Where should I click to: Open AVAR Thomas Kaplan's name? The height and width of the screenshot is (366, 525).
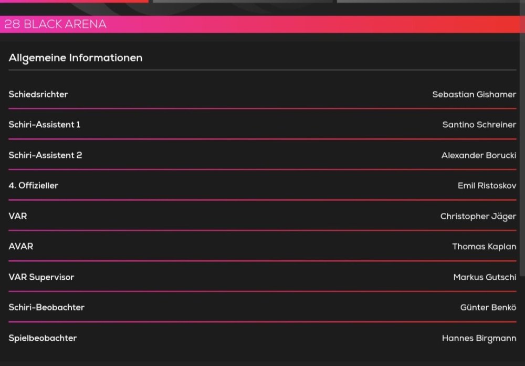pos(484,247)
